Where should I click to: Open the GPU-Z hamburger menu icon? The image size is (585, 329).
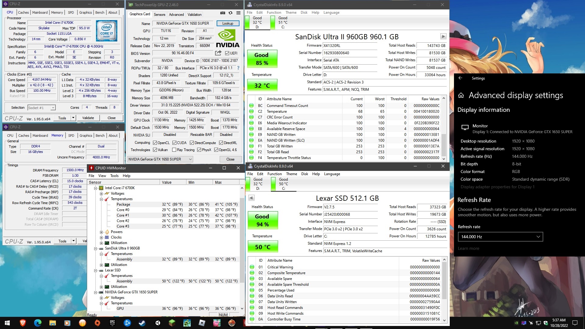(x=239, y=13)
